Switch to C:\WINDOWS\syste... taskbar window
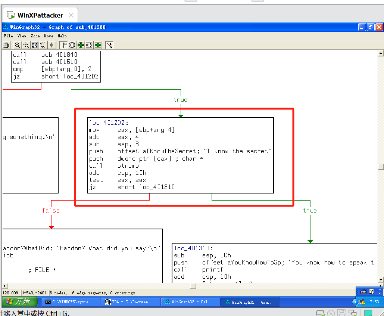 [71, 302]
